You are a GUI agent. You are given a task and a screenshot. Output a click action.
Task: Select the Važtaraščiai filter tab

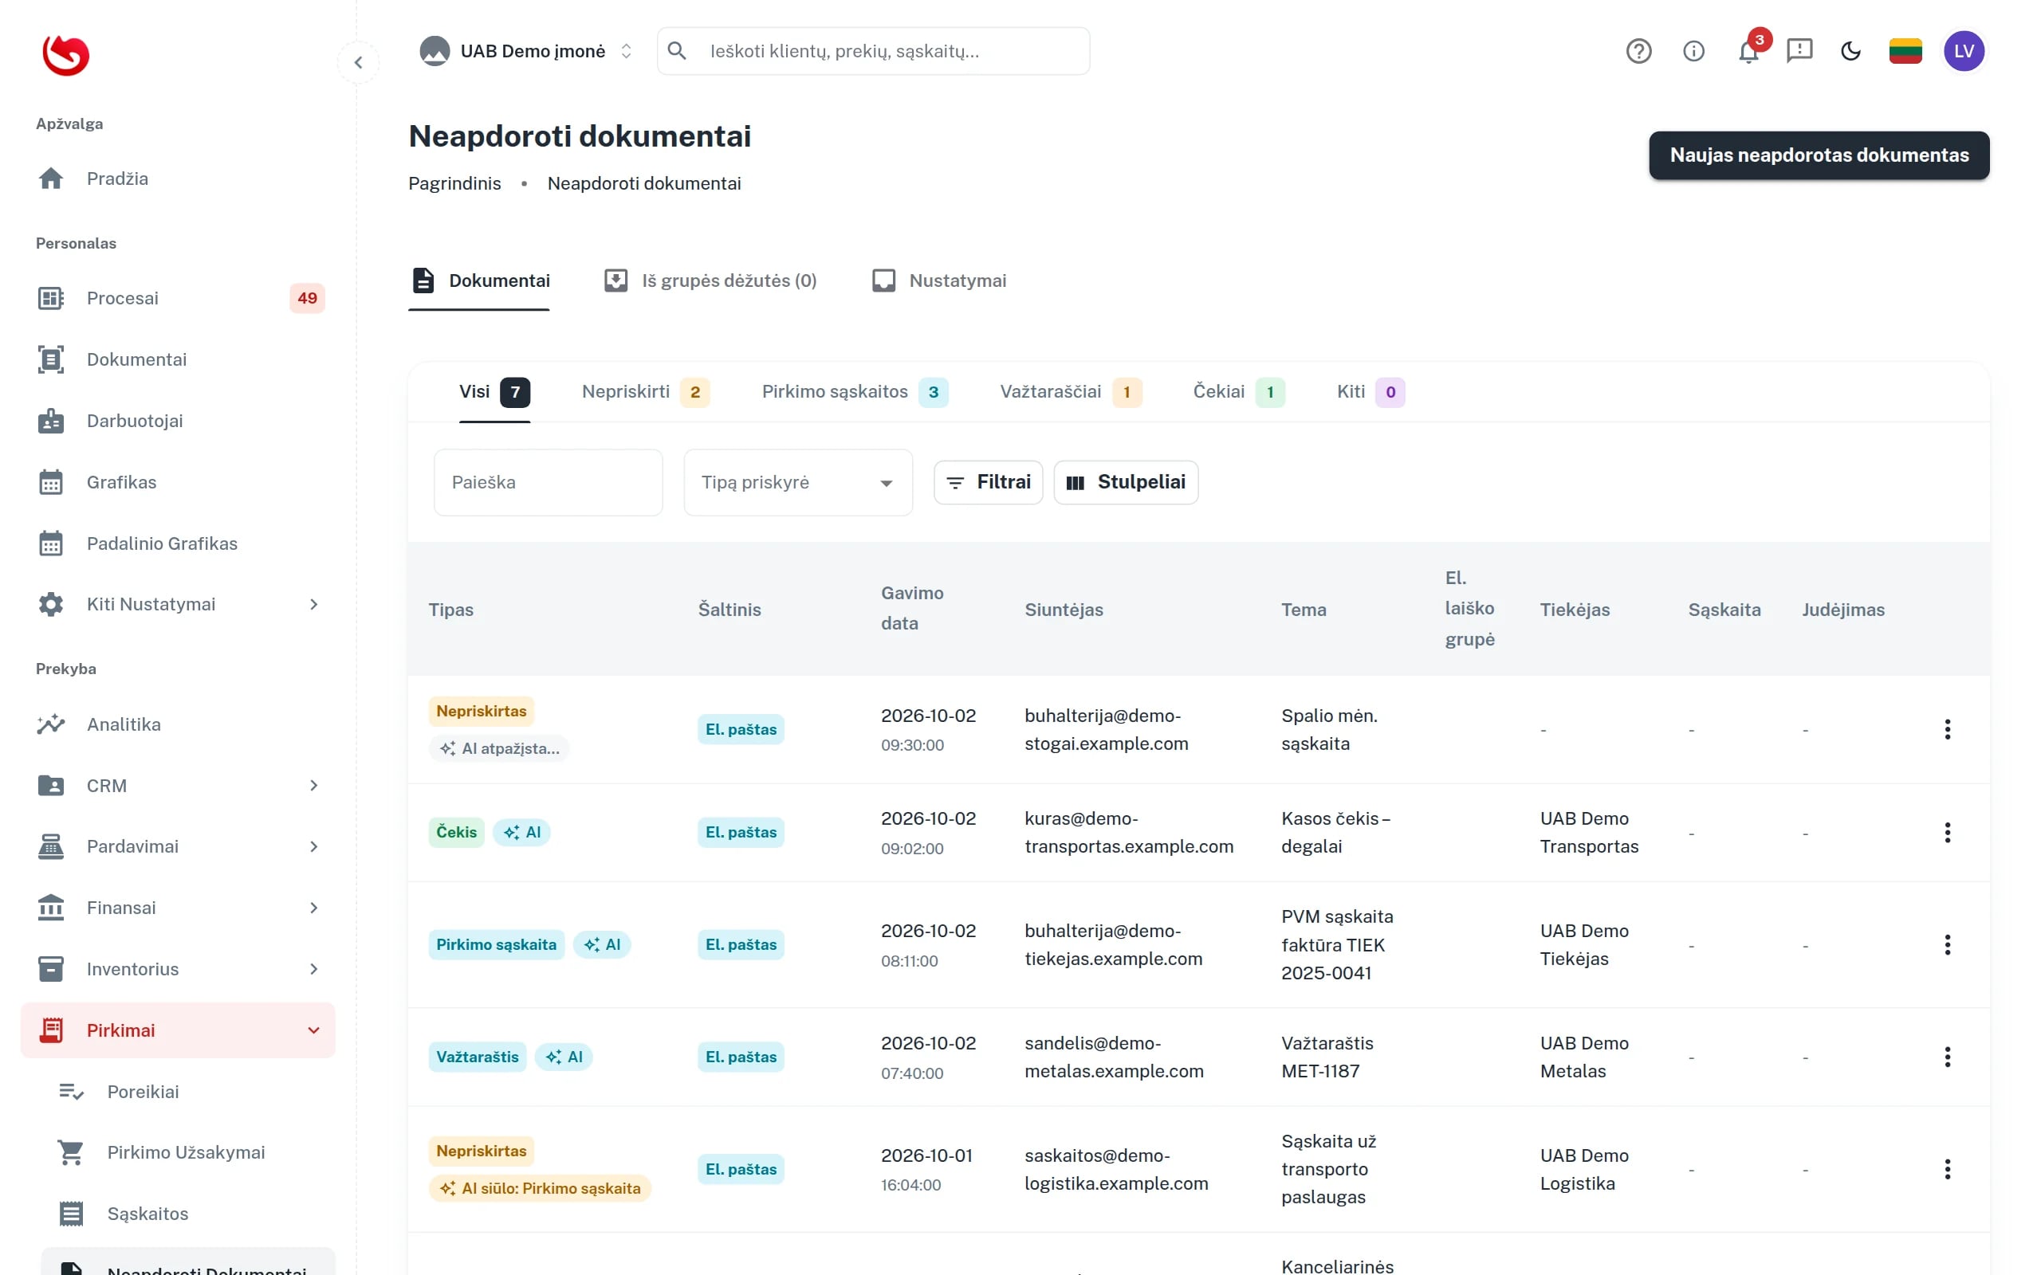click(x=1070, y=392)
